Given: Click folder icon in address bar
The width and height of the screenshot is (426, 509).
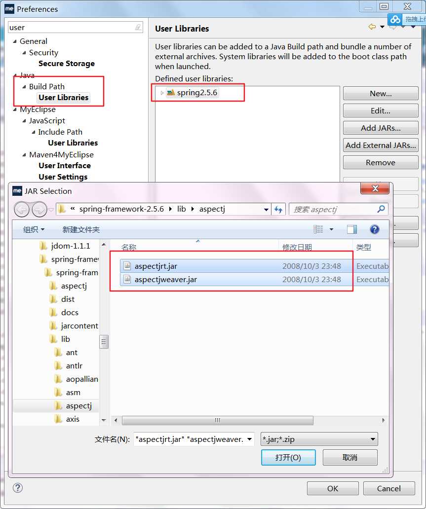Looking at the screenshot, I should coord(62,209).
